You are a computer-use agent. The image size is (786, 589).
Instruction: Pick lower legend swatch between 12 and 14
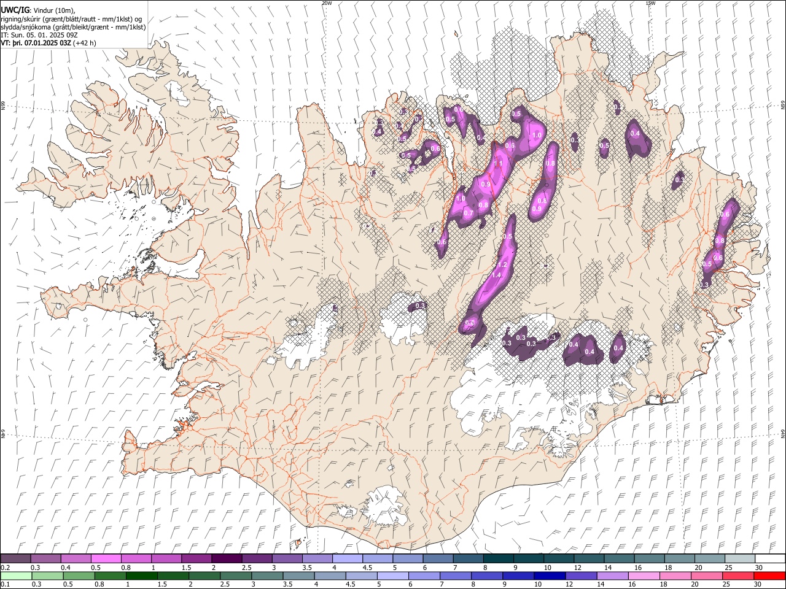coord(581,576)
